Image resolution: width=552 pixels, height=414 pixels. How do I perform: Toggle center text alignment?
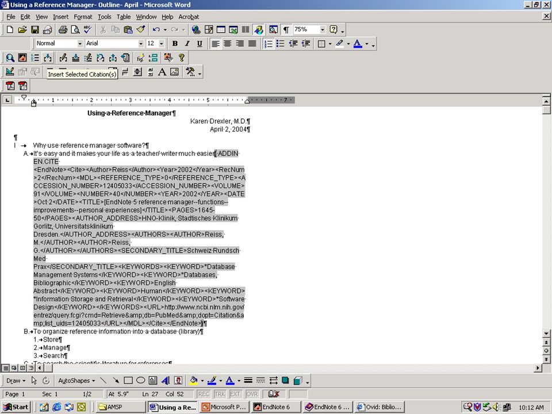point(228,44)
